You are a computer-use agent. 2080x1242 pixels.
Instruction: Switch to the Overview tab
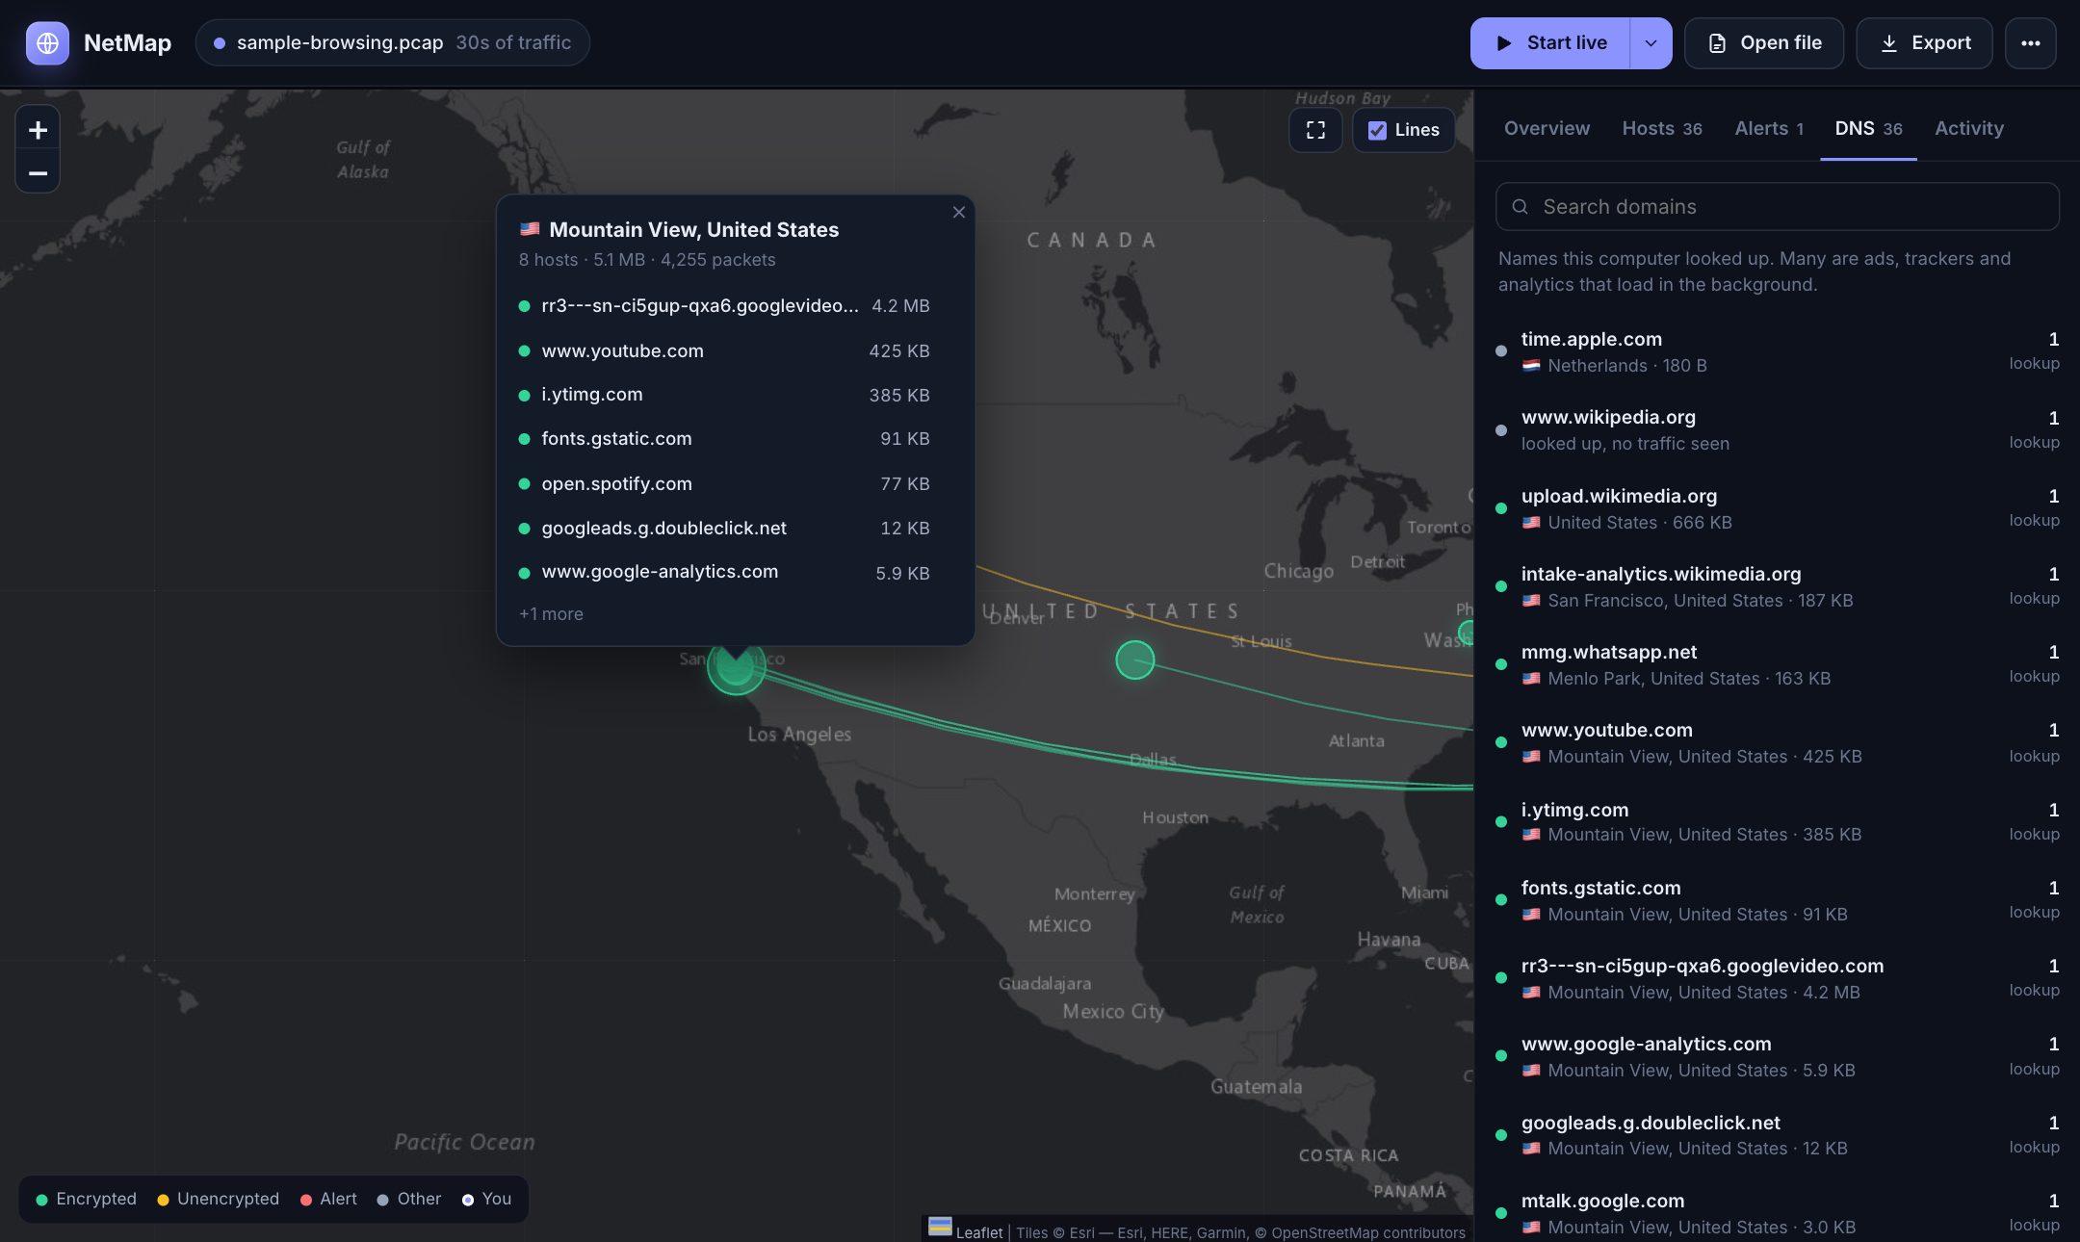(1547, 128)
